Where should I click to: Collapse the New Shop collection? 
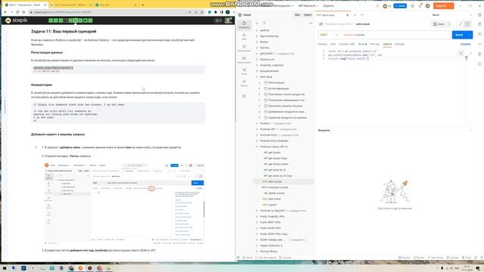pyautogui.click(x=257, y=77)
